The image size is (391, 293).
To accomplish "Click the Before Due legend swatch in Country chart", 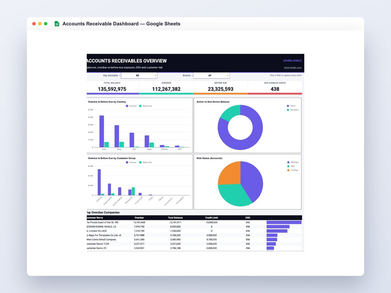I will 140,106.
